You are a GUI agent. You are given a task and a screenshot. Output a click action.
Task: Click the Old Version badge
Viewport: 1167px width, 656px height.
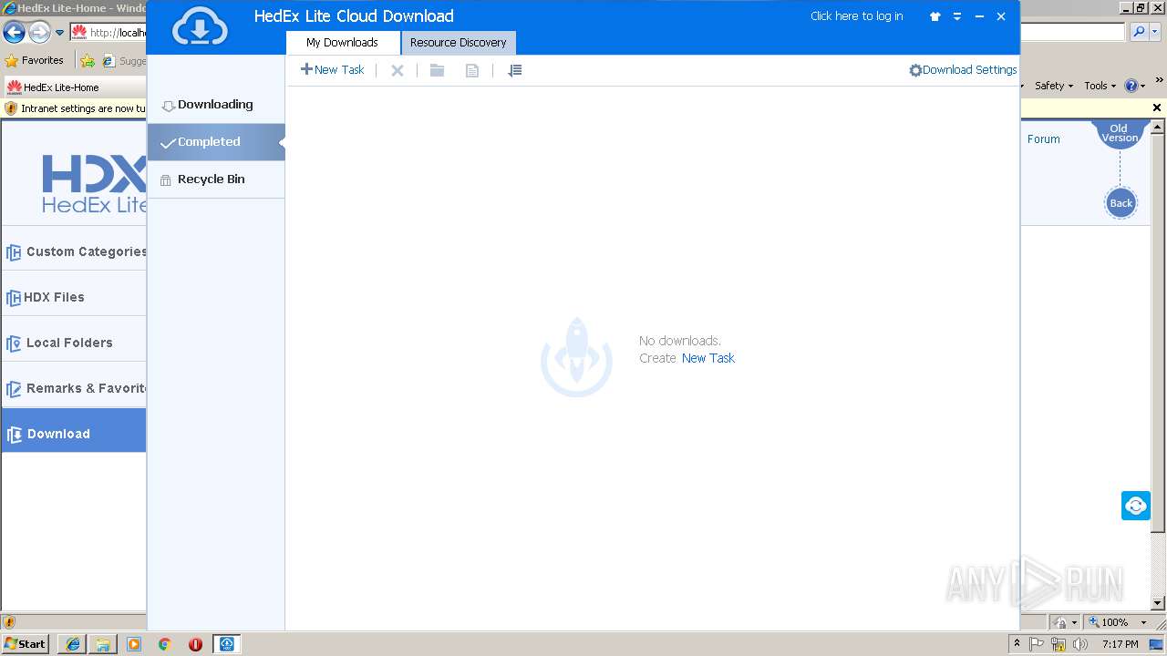(x=1120, y=134)
